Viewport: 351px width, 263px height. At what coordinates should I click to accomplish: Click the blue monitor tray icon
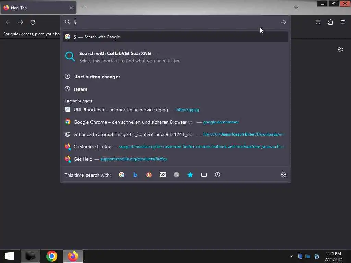pyautogui.click(x=308, y=256)
